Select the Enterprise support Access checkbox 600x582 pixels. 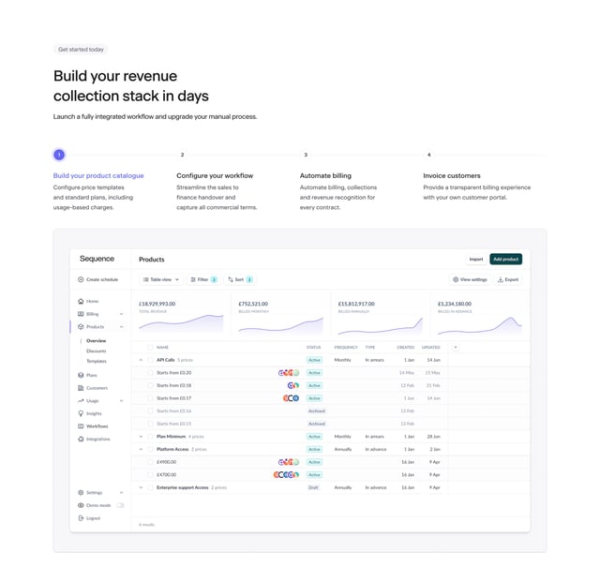coord(150,487)
